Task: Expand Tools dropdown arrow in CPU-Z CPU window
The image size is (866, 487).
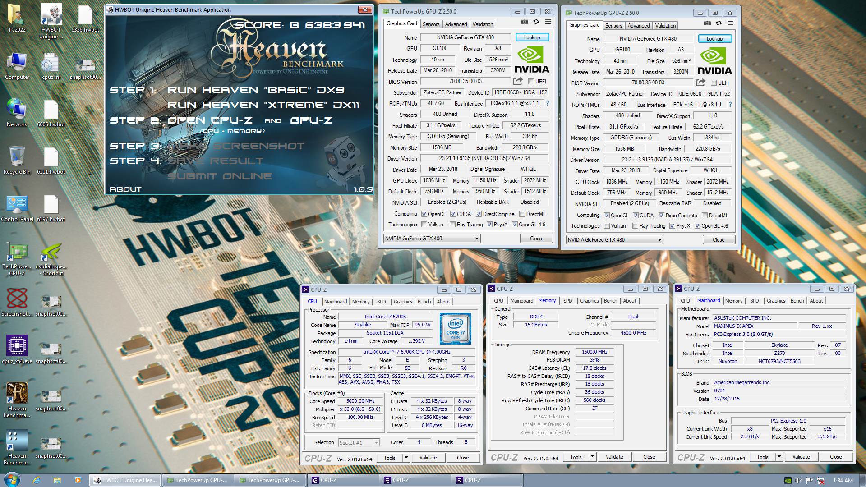Action: click(x=406, y=458)
